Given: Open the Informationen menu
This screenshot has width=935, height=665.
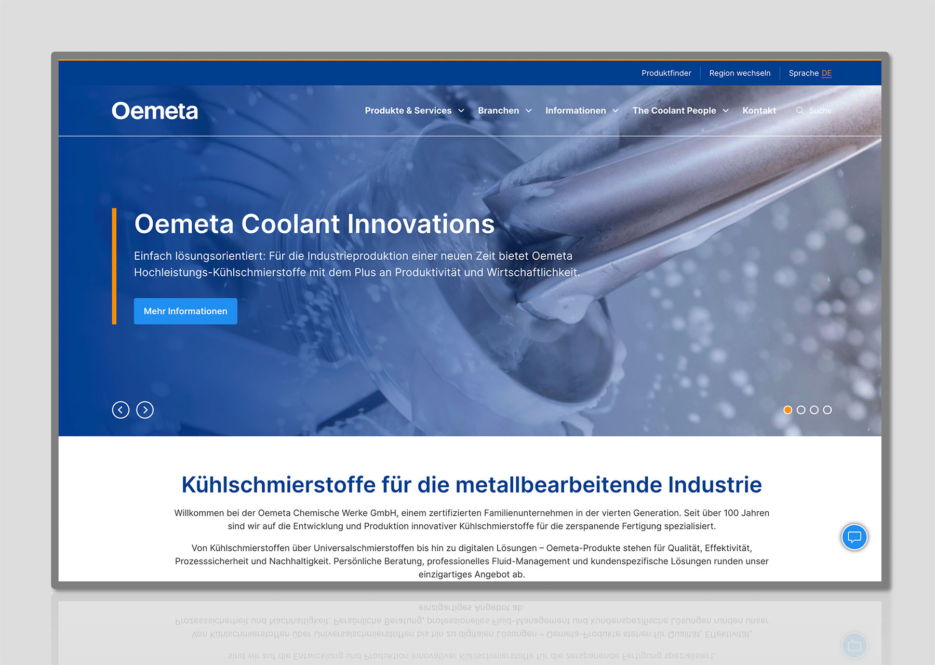Looking at the screenshot, I should [576, 111].
